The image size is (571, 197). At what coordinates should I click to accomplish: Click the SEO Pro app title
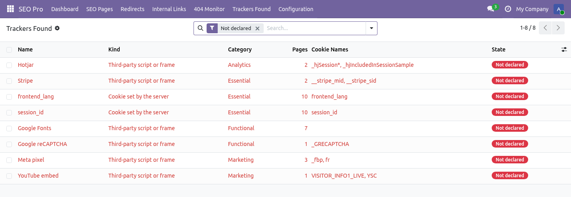(x=31, y=9)
